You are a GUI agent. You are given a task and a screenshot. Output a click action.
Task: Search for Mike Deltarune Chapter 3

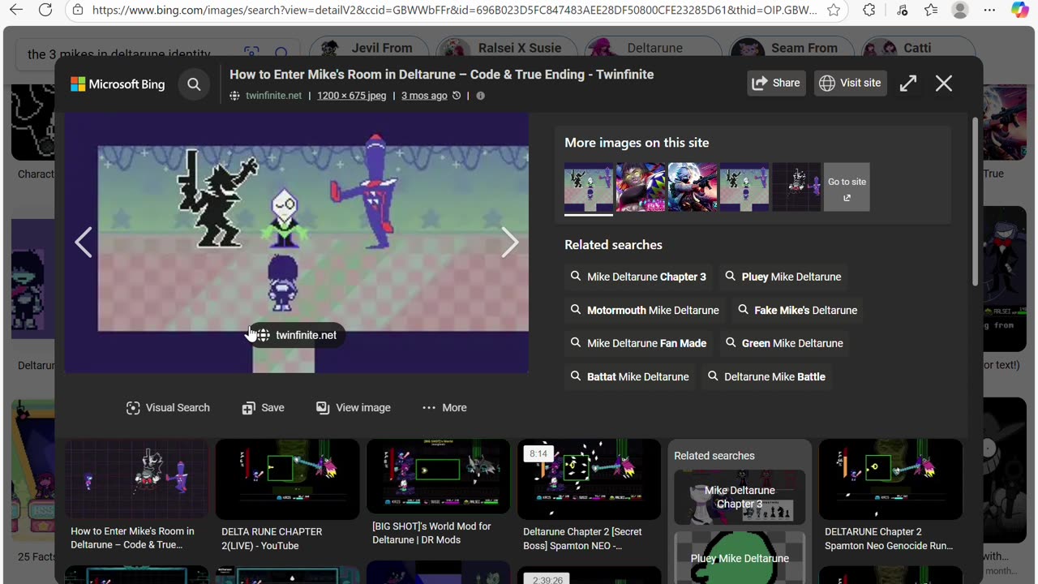tap(638, 277)
